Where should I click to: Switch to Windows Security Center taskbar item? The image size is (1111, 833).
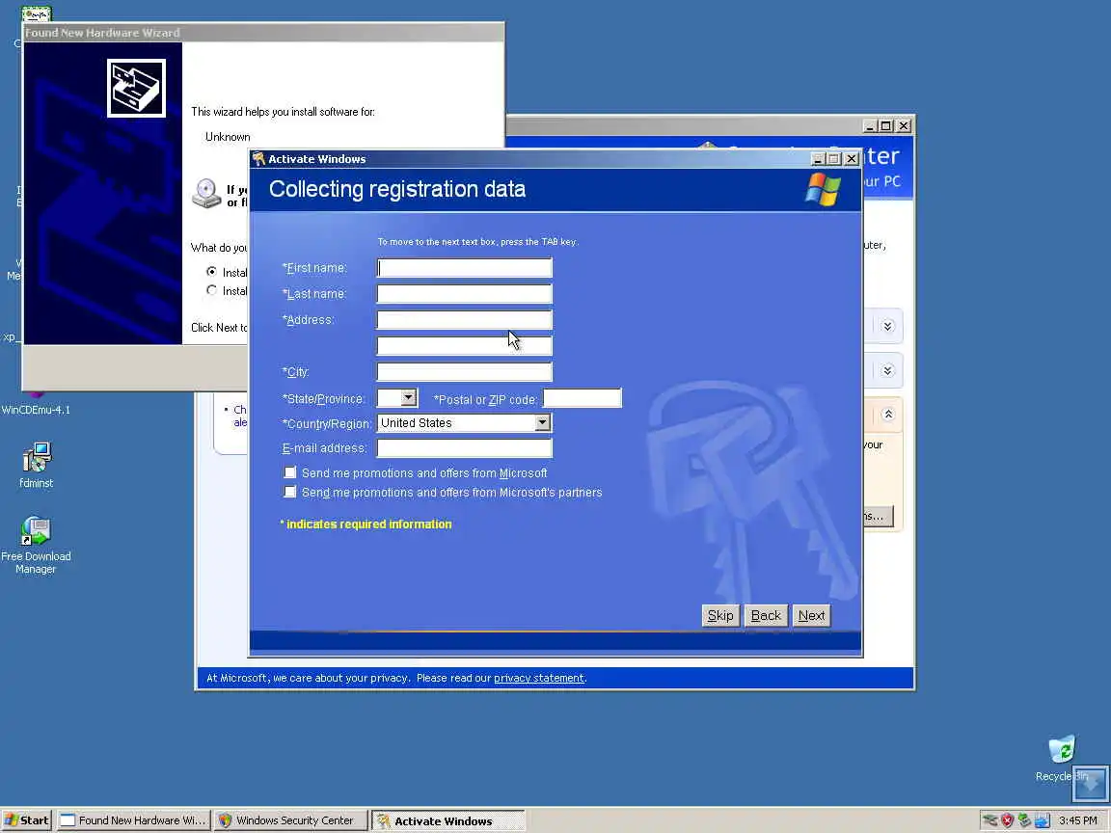[291, 820]
